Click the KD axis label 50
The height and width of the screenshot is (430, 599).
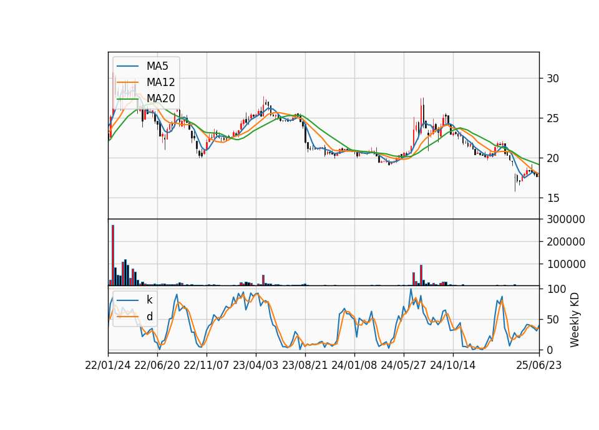coord(553,320)
